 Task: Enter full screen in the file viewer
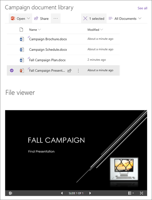pyautogui.click(x=141, y=193)
